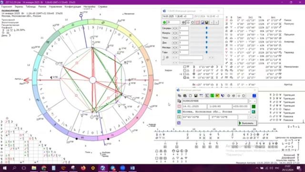Image resolution: width=305 pixels, height=172 pixels.
Task: Click the bright green toolbar icon
Action: click(x=212, y=96)
